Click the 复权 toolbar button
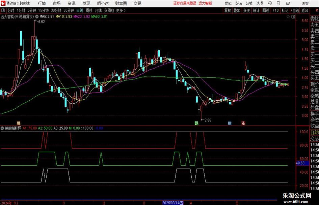 tap(228, 10)
